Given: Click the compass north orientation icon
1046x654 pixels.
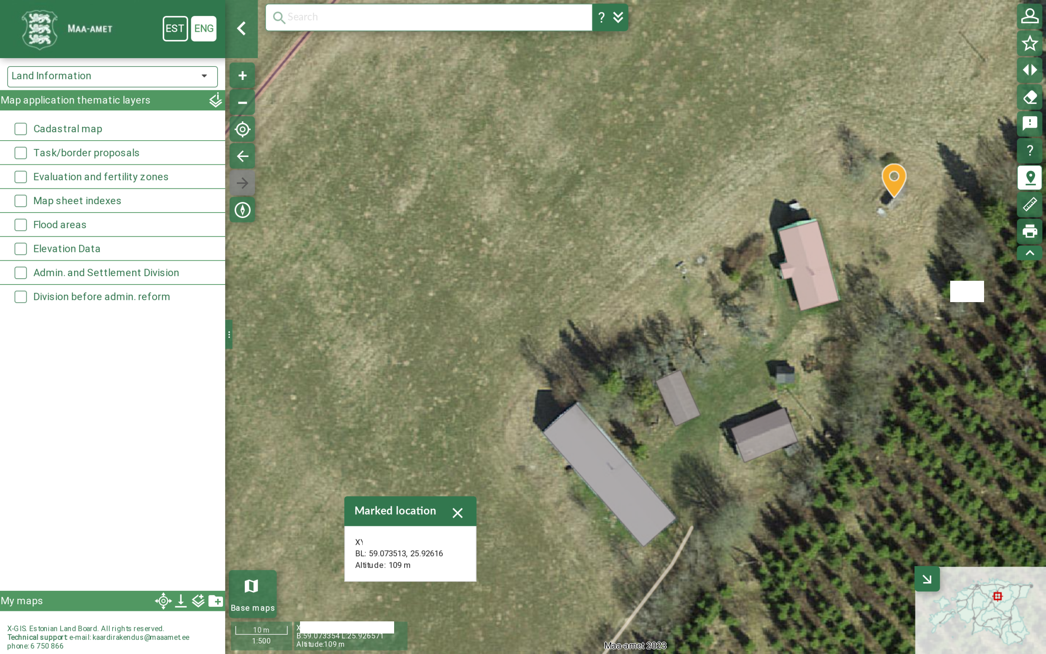Looking at the screenshot, I should click(242, 210).
